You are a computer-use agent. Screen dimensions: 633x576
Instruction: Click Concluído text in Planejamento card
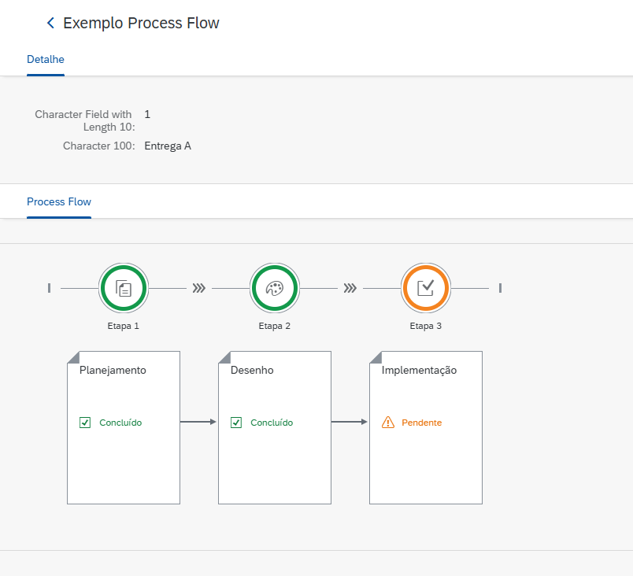(120, 423)
